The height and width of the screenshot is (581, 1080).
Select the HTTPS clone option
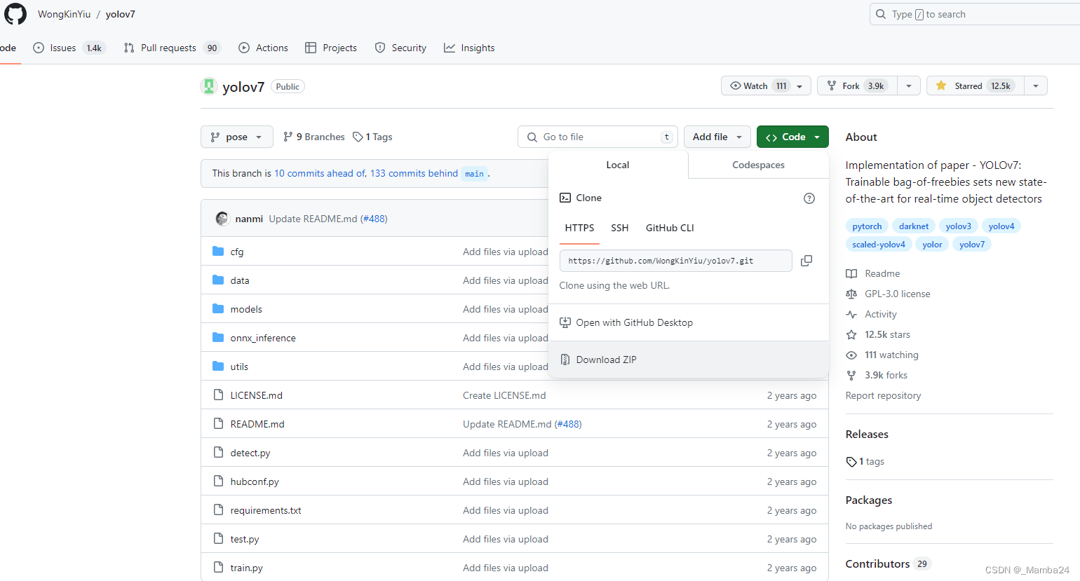click(x=579, y=228)
